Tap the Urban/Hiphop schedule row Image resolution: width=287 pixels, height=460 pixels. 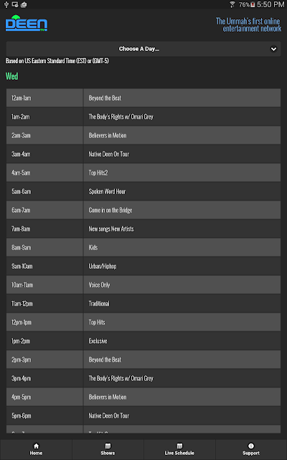143,267
